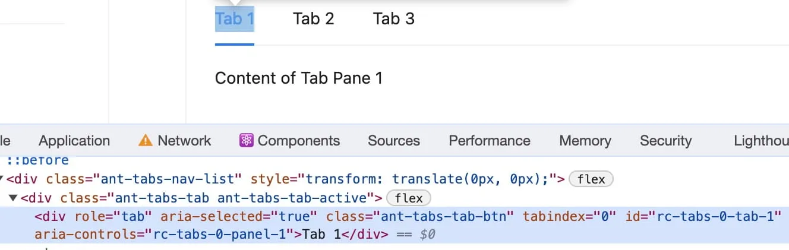Switch to Tab 2 on the page

pyautogui.click(x=313, y=19)
